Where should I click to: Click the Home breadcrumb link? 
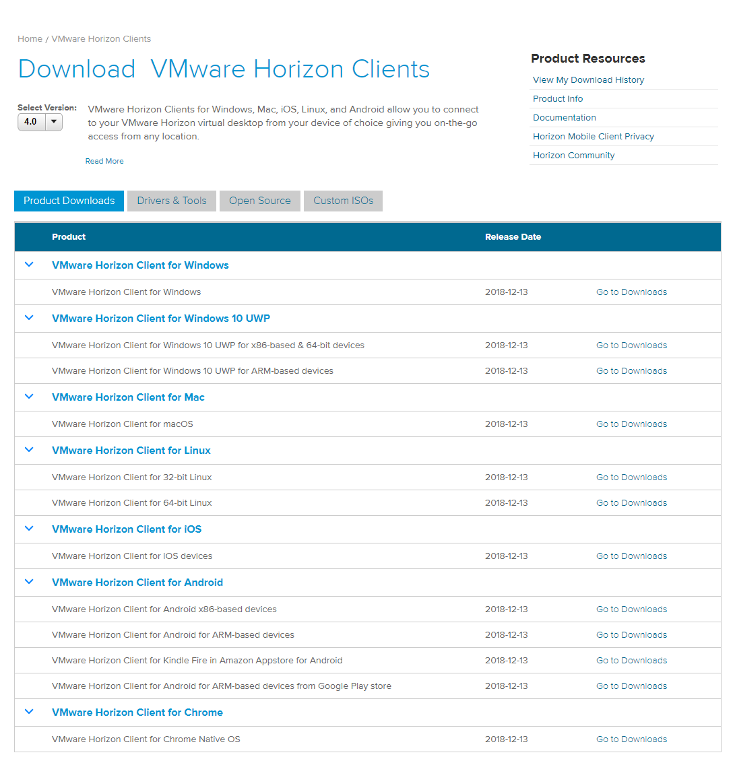pyautogui.click(x=30, y=39)
